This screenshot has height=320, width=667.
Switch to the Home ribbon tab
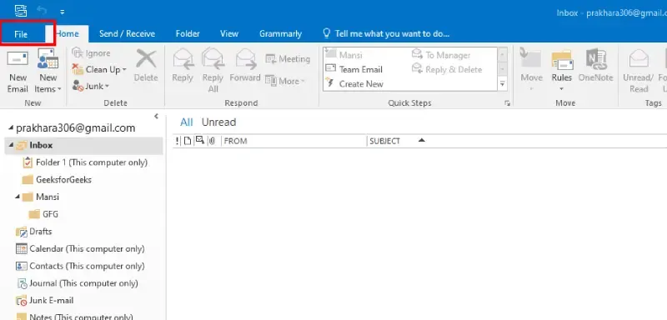[68, 34]
